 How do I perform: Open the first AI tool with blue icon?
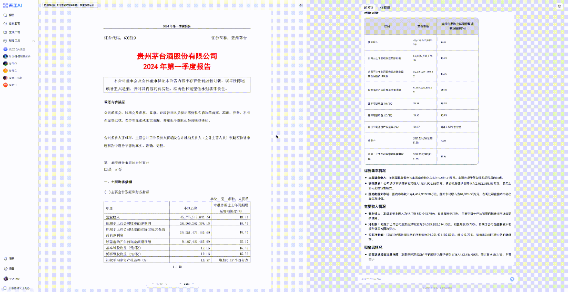[16, 49]
